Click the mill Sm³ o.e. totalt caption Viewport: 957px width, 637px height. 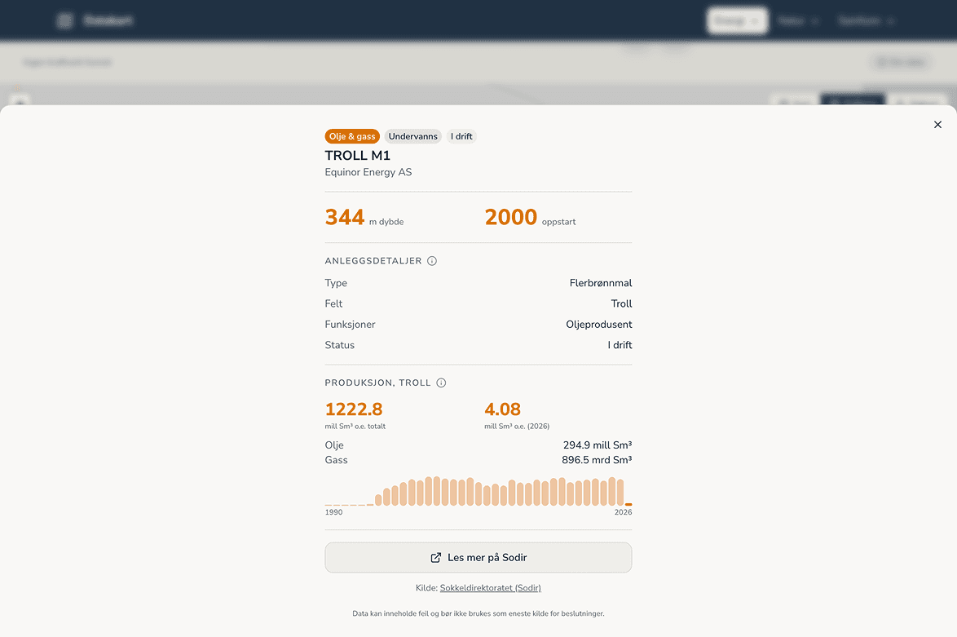[x=355, y=427]
